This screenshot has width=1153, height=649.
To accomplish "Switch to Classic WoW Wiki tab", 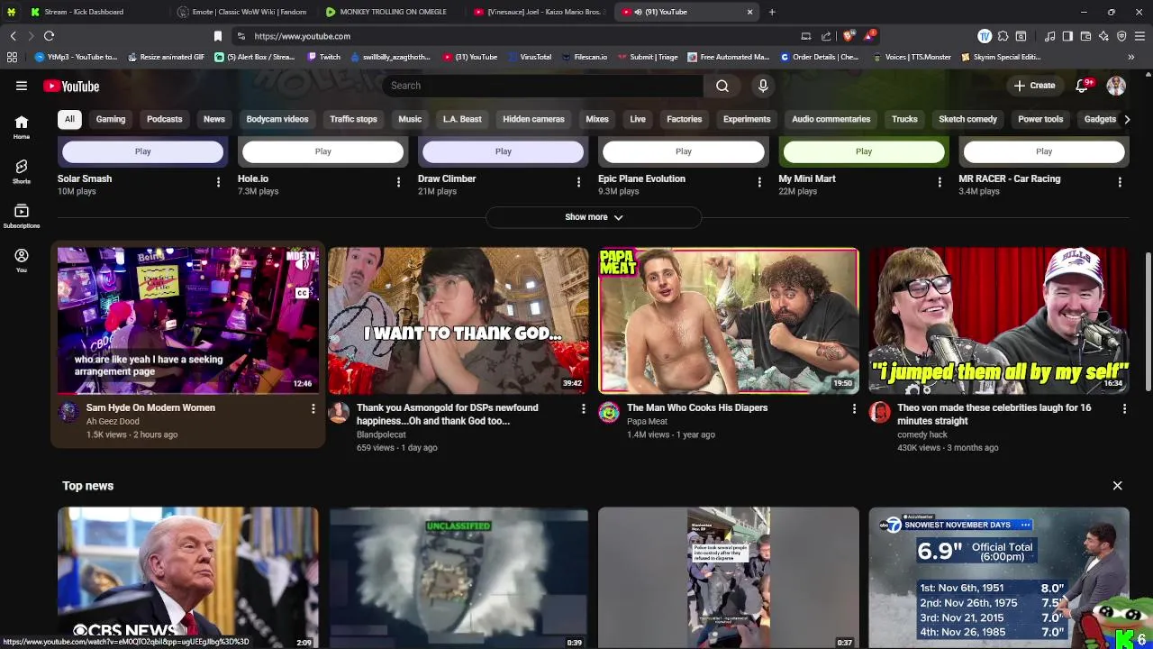I will click(x=243, y=12).
